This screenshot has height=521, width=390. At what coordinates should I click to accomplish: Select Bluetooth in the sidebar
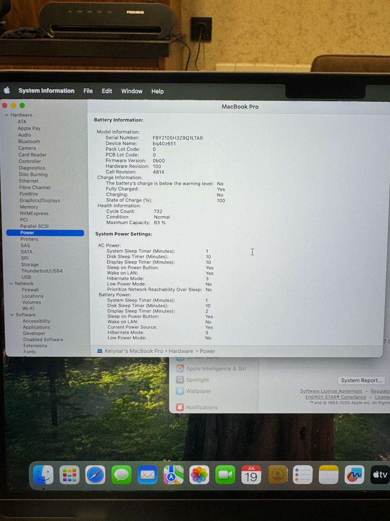coord(29,141)
